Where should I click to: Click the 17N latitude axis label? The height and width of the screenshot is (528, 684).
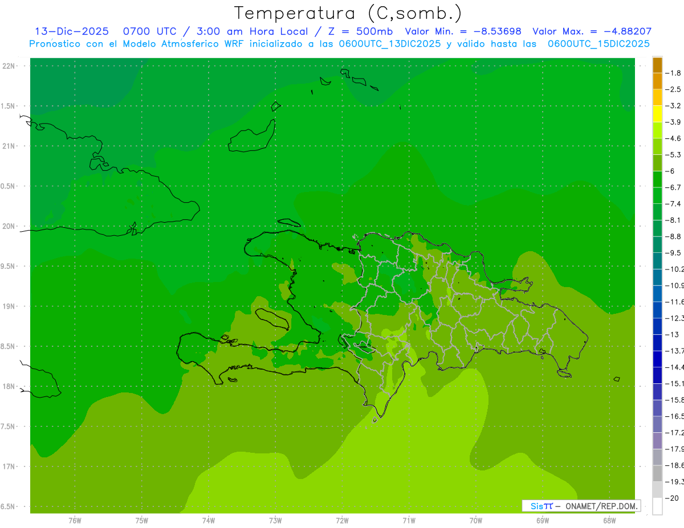(9, 466)
